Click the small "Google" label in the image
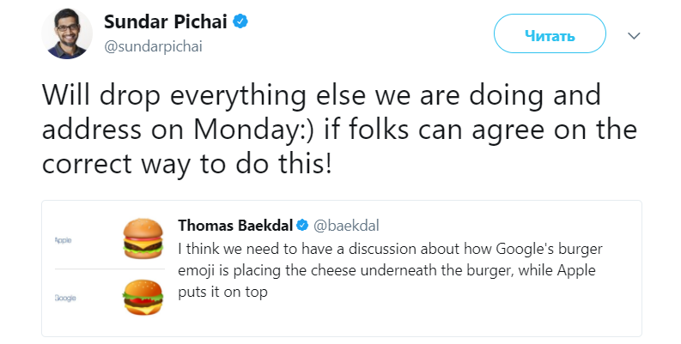681x344 pixels. 64,298
